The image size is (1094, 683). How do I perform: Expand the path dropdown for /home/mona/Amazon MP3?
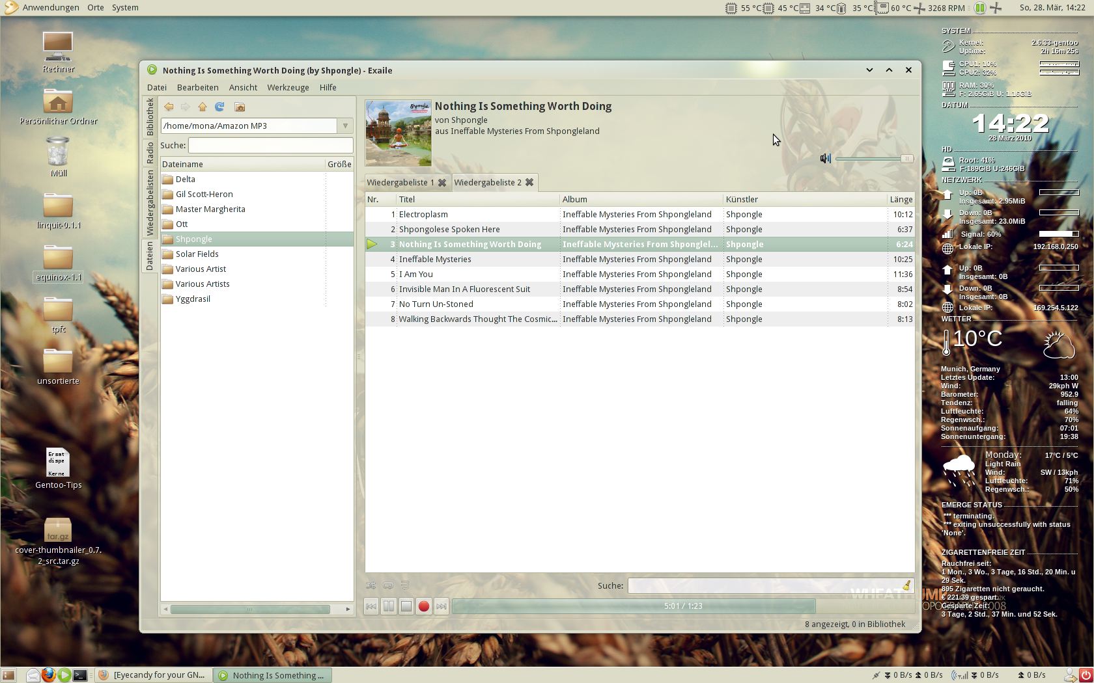pyautogui.click(x=345, y=126)
